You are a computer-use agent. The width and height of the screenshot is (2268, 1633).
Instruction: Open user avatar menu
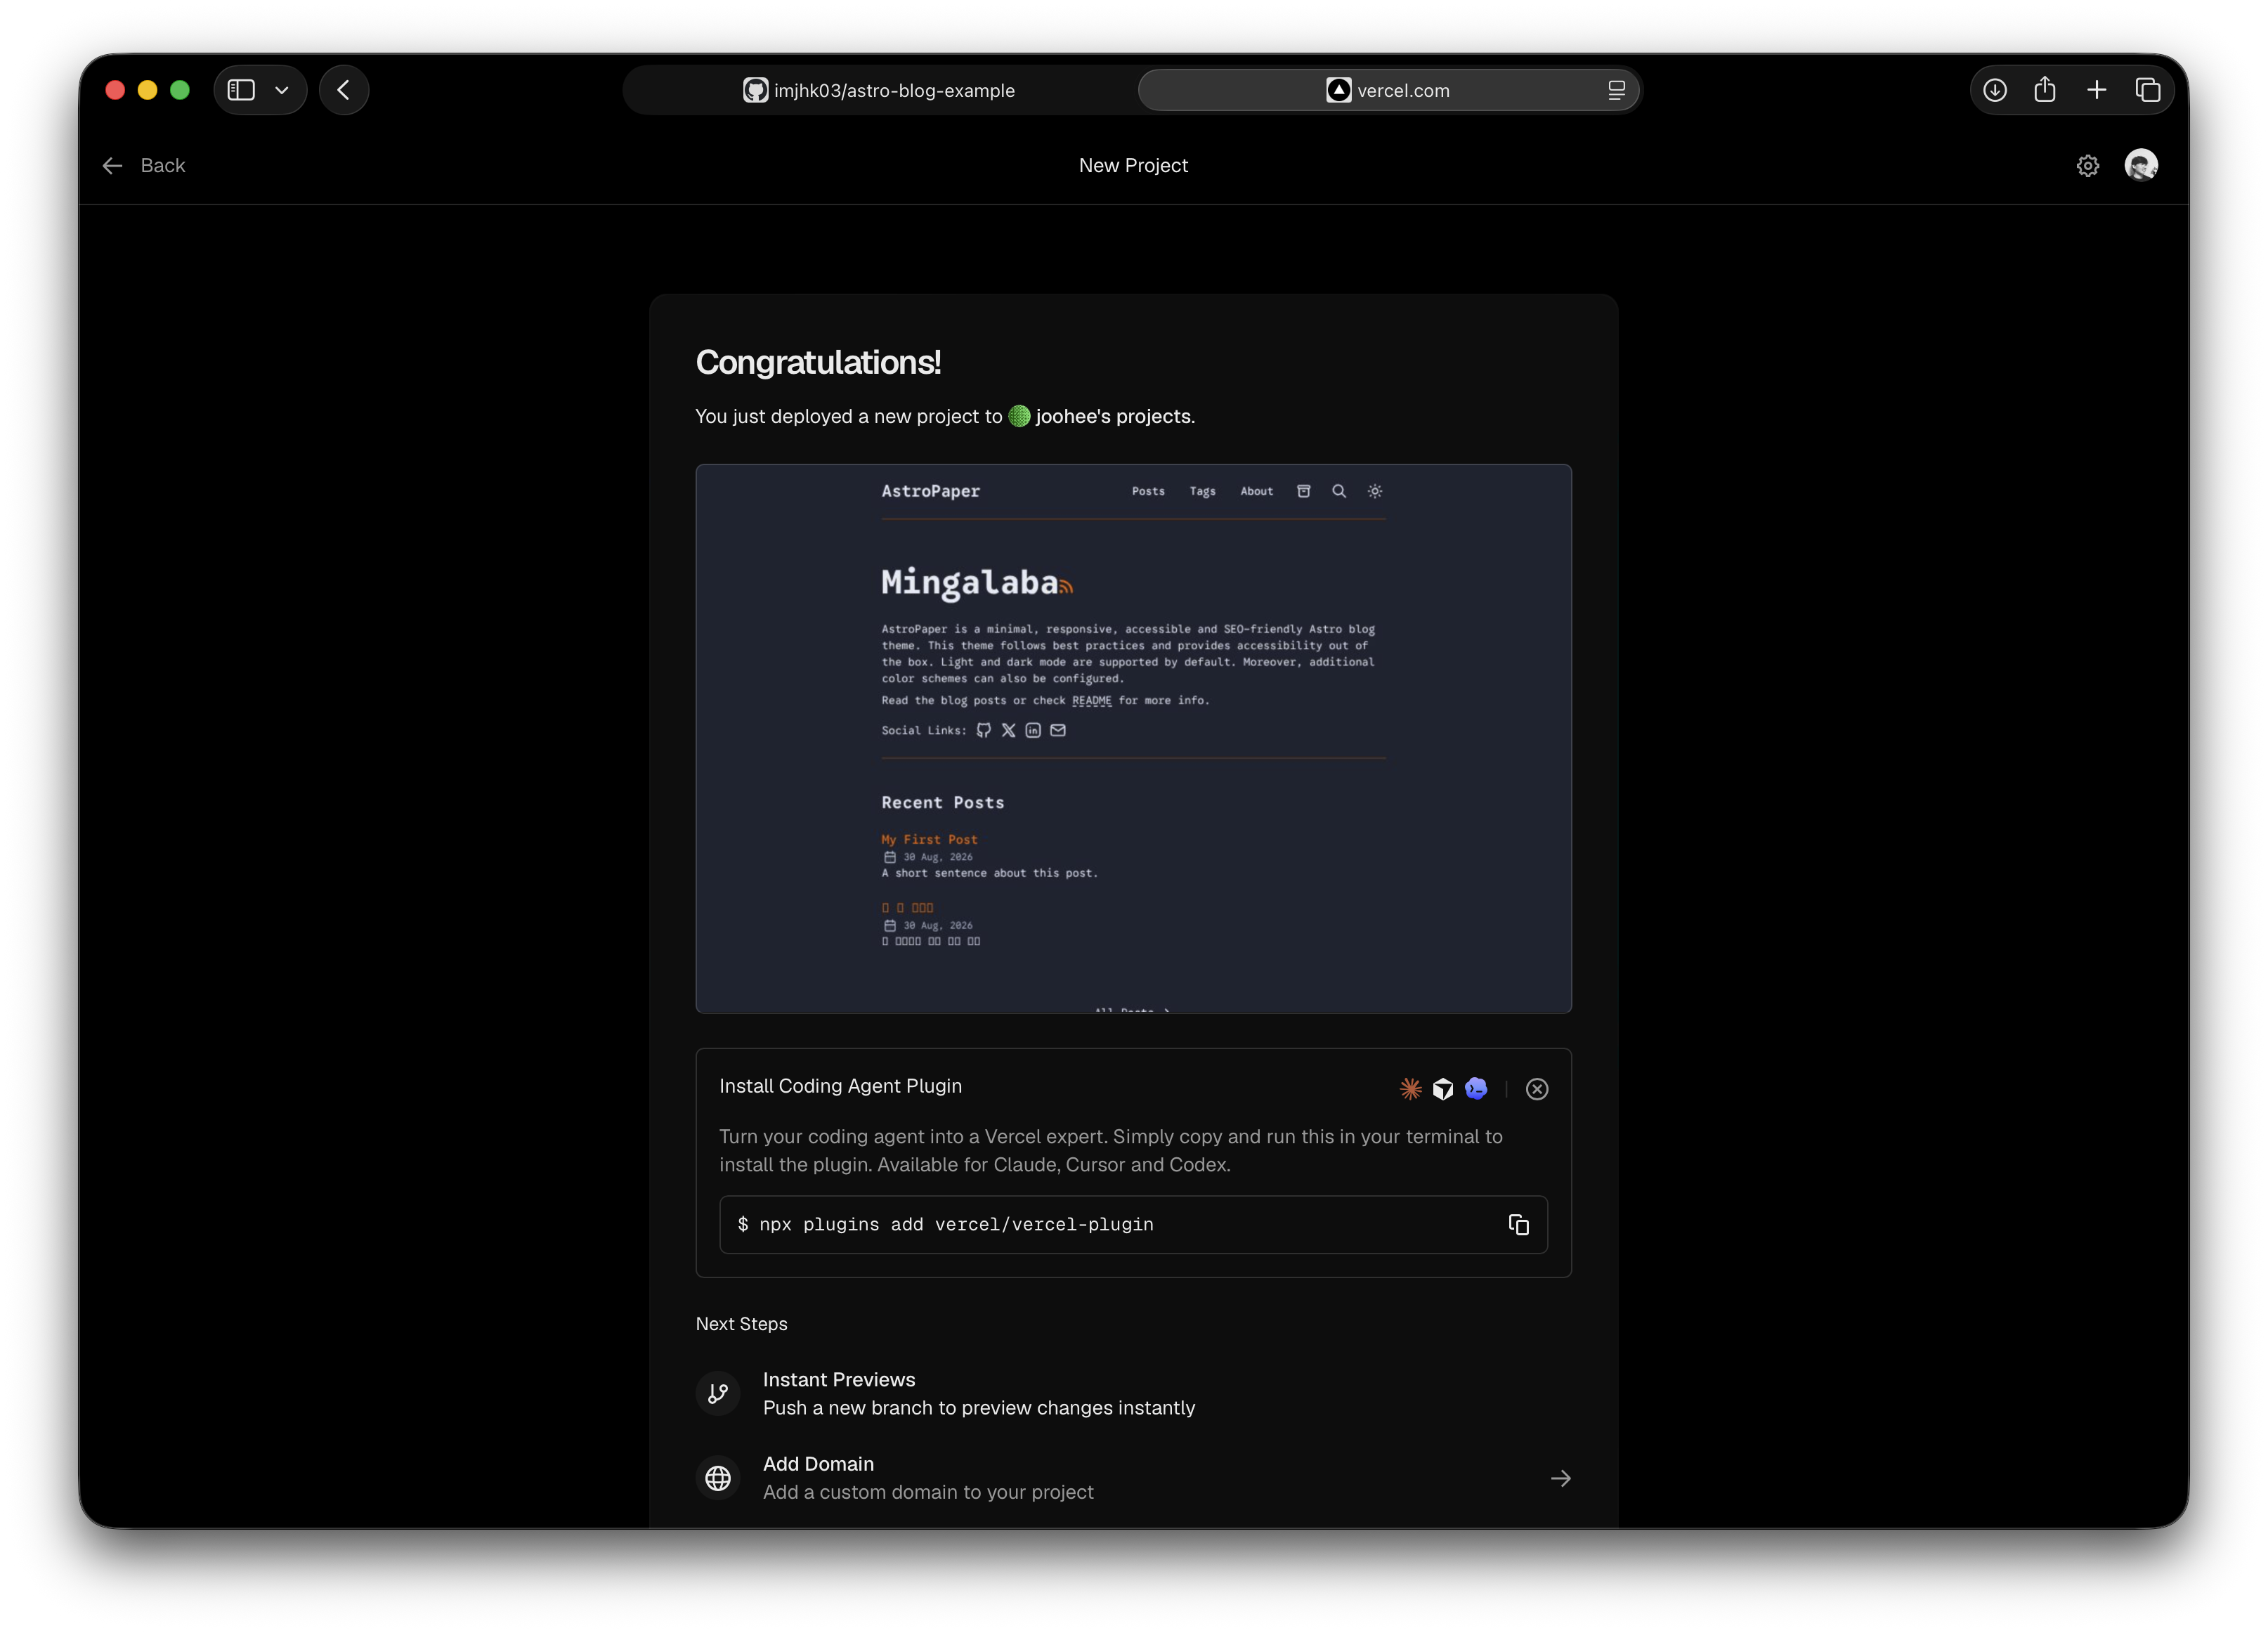pos(2141,165)
